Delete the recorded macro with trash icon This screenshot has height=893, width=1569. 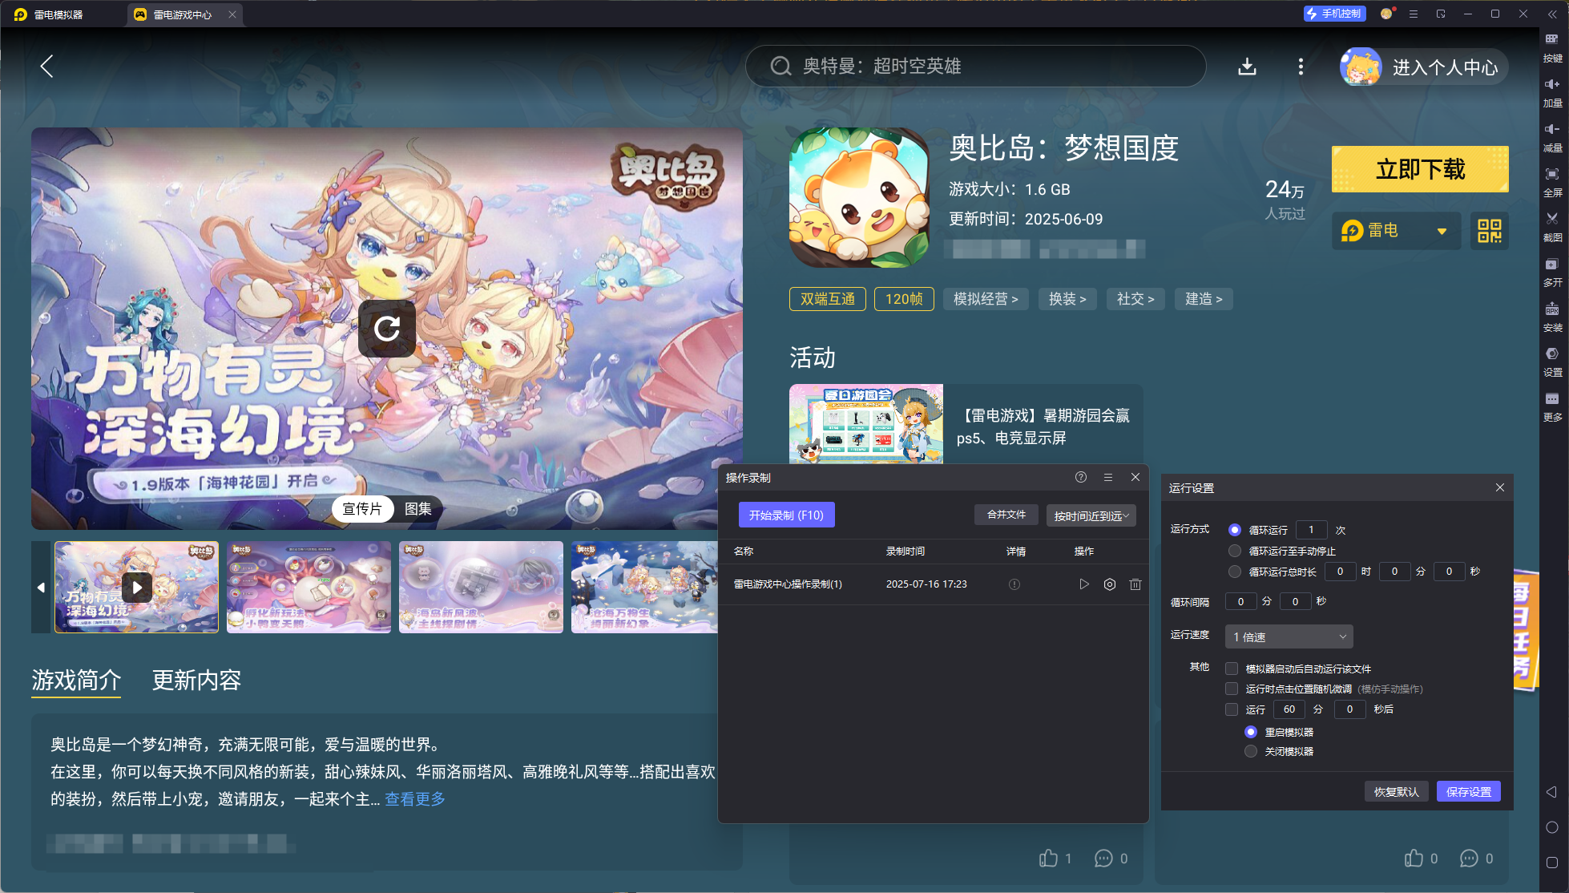pyautogui.click(x=1135, y=584)
